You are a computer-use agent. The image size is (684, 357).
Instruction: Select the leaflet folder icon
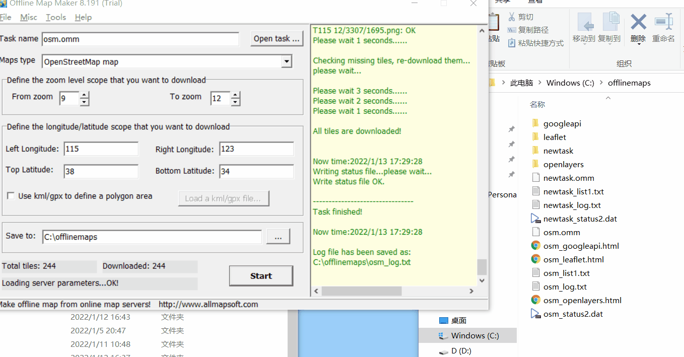(535, 137)
